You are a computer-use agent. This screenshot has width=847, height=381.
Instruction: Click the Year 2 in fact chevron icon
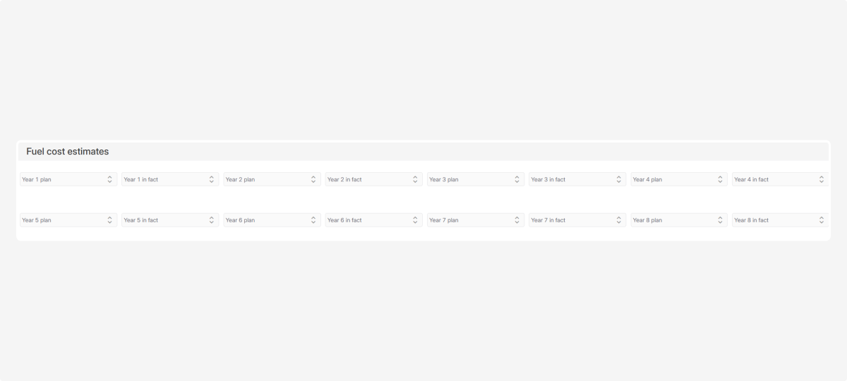point(415,179)
